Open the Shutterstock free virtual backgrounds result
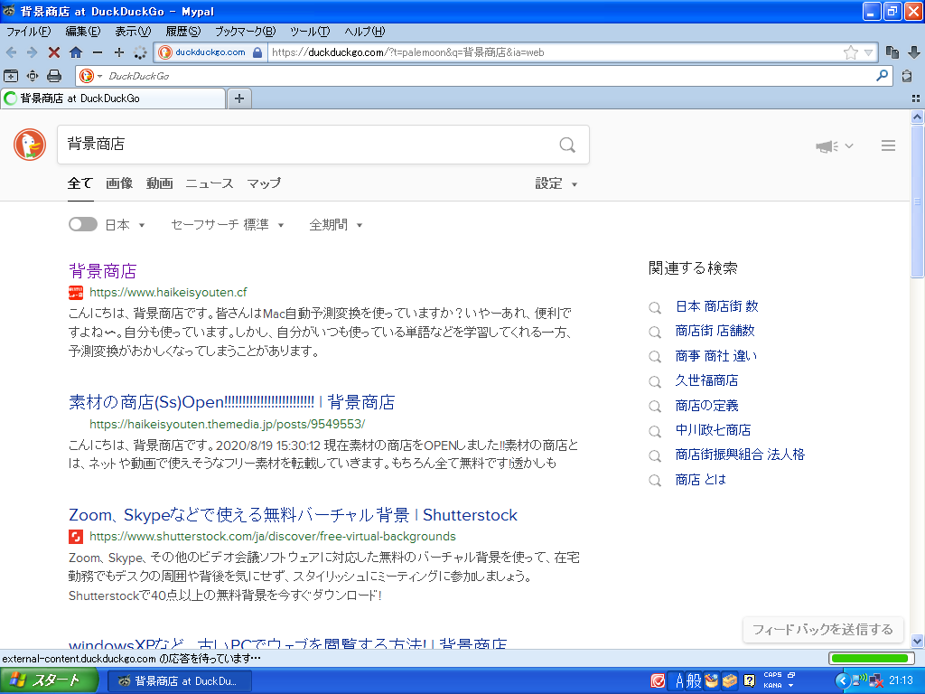 tap(293, 515)
